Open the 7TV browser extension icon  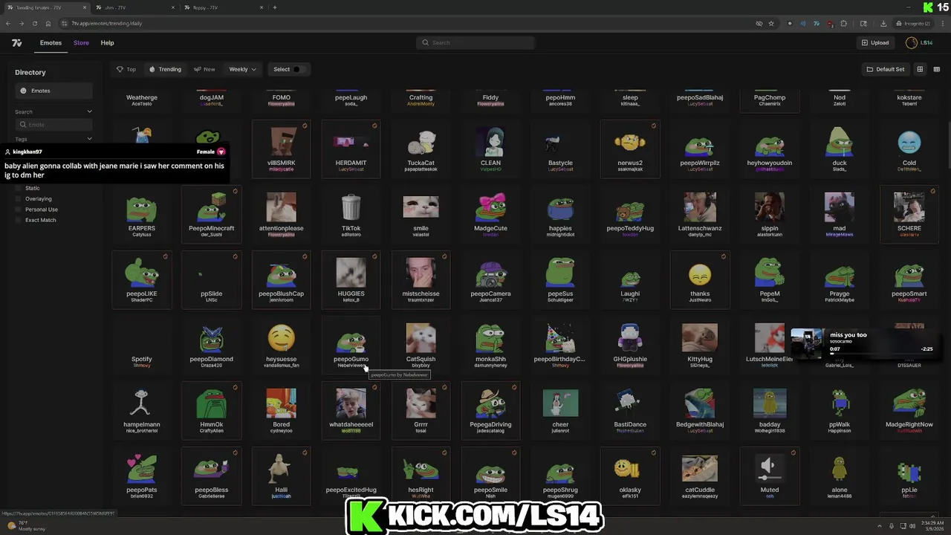click(x=816, y=23)
